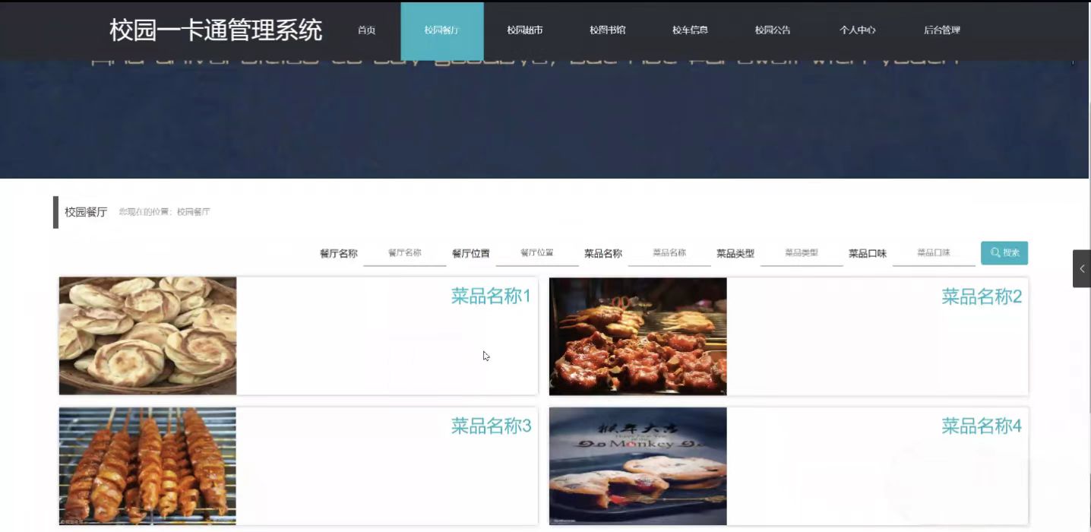Click the 菜品名称1 title
The height and width of the screenshot is (532, 1091).
(x=491, y=296)
